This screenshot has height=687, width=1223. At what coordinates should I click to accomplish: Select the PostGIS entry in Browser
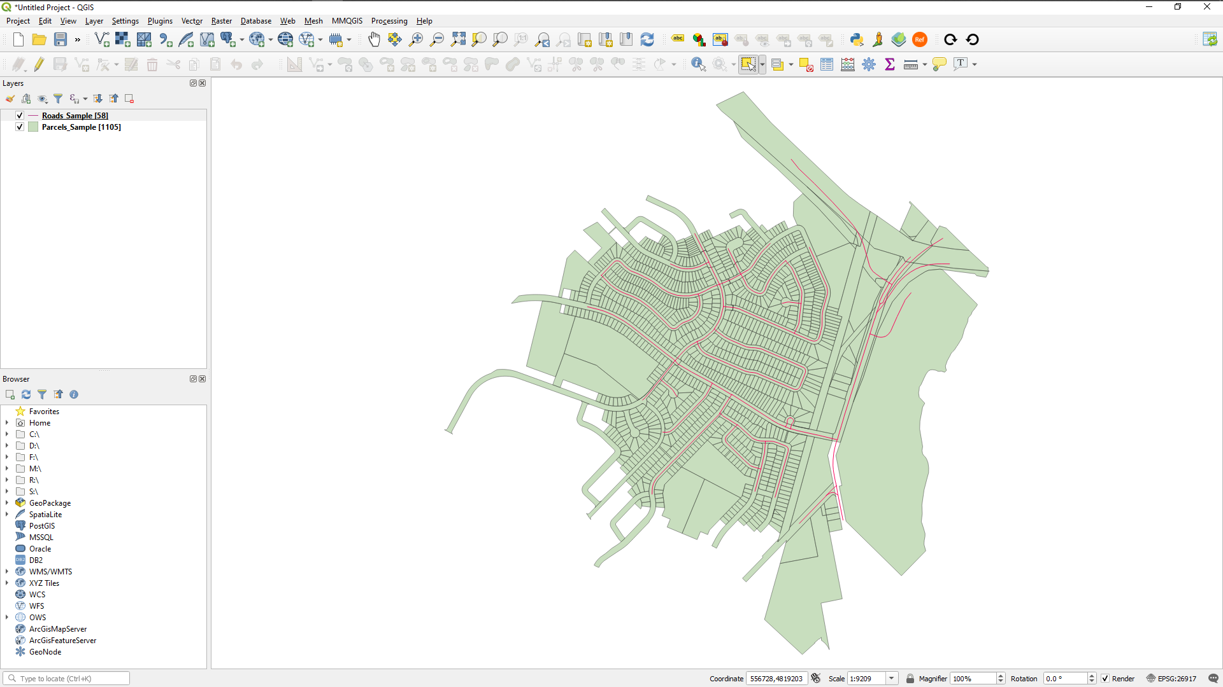point(42,525)
